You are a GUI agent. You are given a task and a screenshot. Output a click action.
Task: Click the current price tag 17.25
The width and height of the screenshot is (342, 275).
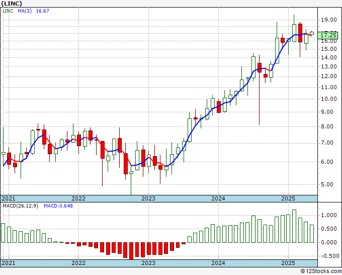click(329, 35)
